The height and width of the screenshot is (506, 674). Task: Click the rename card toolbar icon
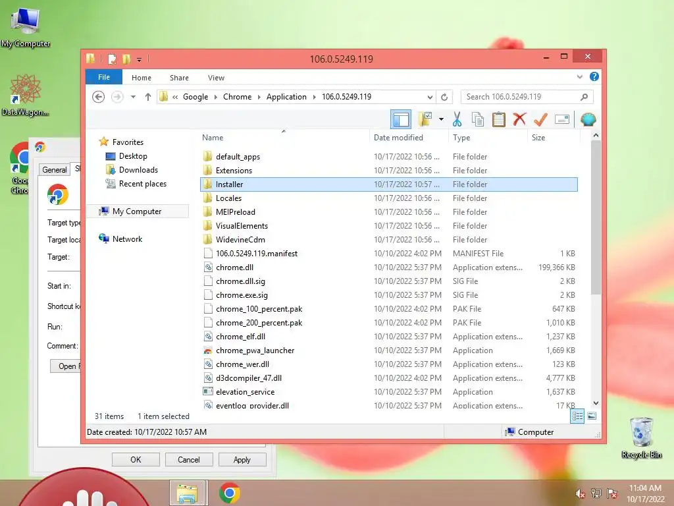[x=562, y=119]
